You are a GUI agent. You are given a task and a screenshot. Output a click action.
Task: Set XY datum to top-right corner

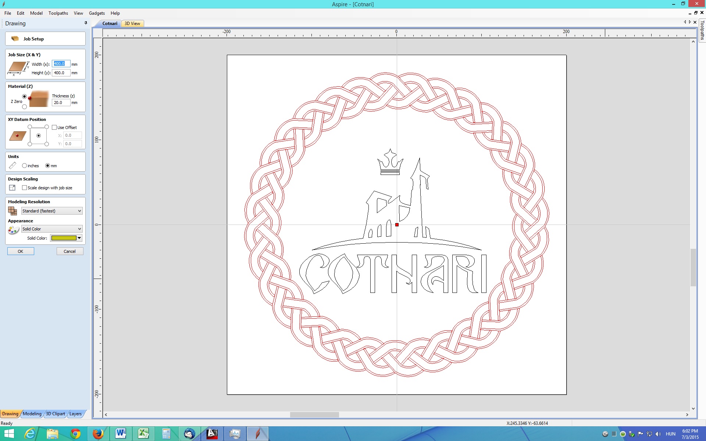coord(47,127)
